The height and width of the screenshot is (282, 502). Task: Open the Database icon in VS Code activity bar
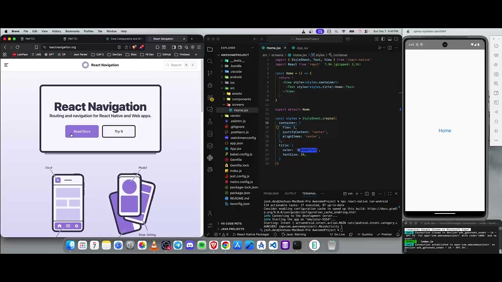click(210, 134)
